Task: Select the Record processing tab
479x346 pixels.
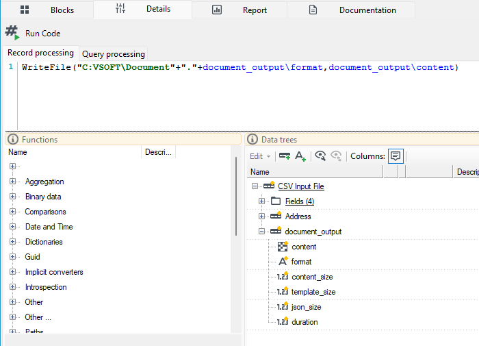Action: (x=40, y=53)
